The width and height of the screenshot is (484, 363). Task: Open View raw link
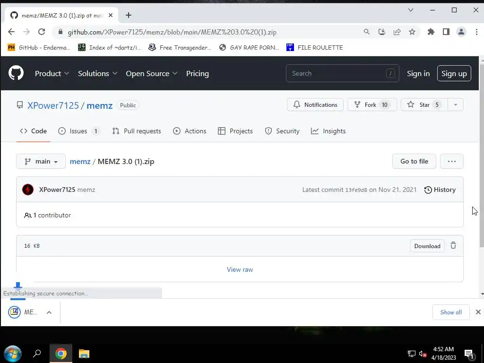point(240,269)
